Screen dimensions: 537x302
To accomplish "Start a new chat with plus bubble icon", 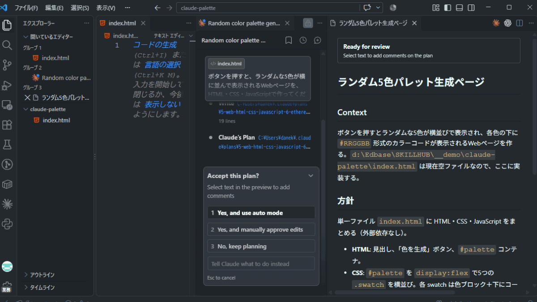I will point(317,40).
